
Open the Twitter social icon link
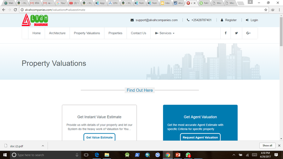(236, 33)
